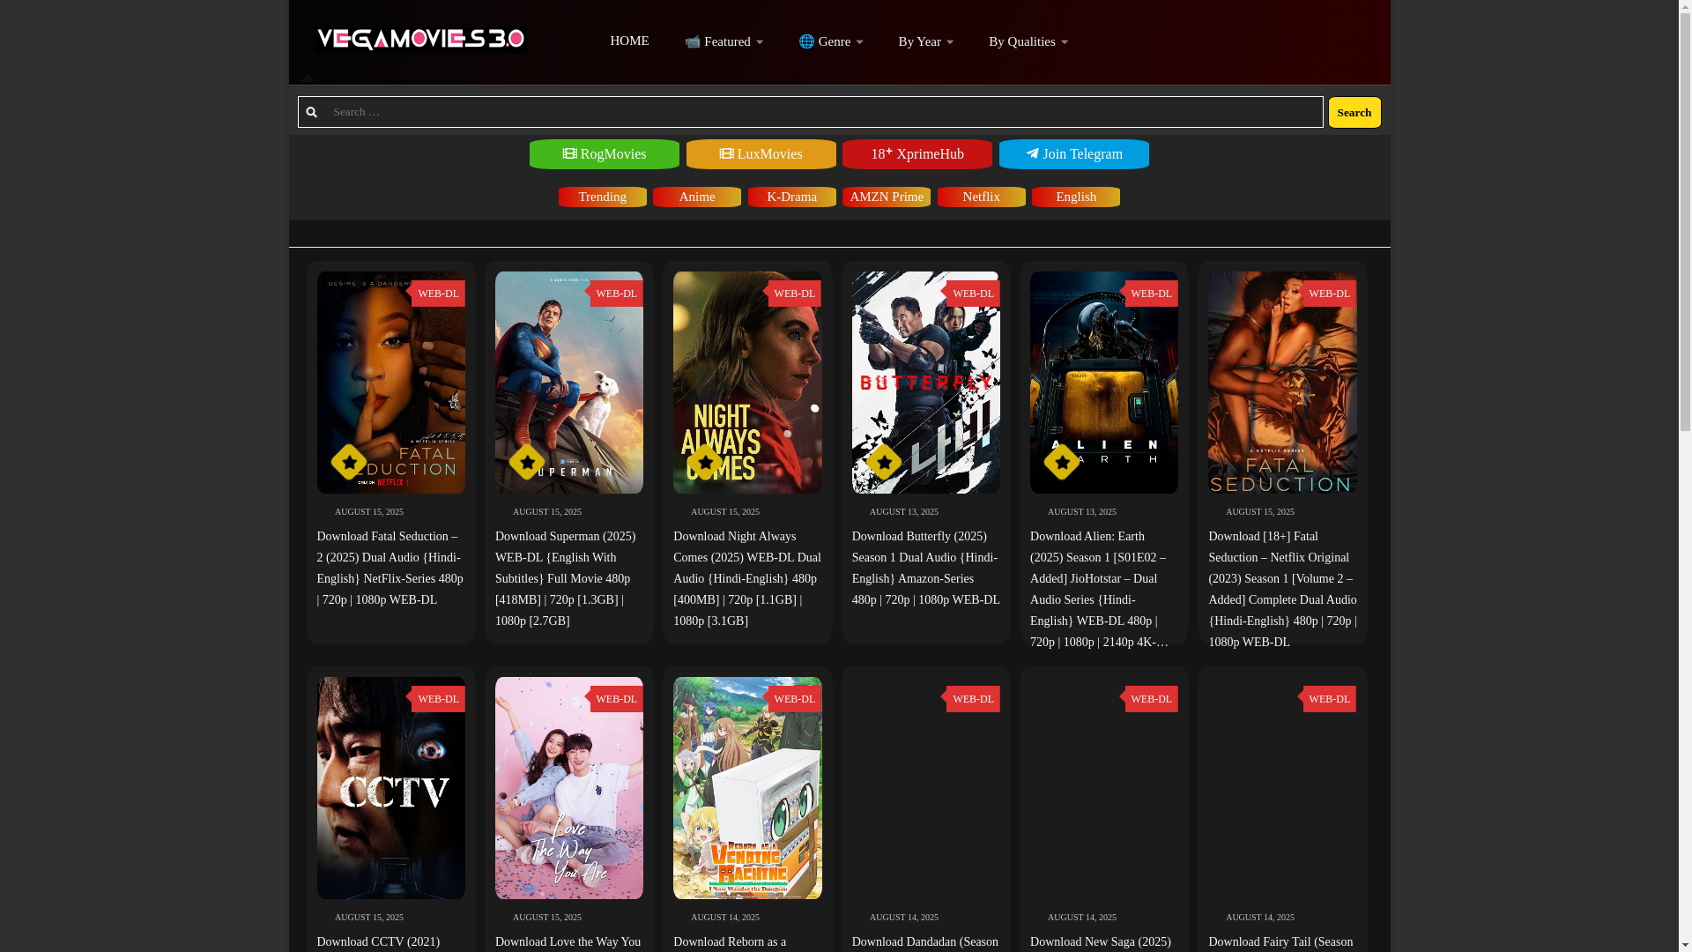The width and height of the screenshot is (1692, 952).
Task: Open Download Fatal Seduction – 2 title link
Action: [390, 569]
